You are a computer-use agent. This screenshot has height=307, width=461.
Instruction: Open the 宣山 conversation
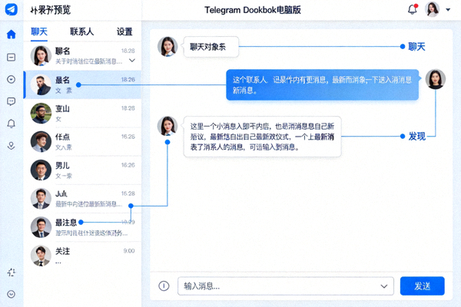83,113
